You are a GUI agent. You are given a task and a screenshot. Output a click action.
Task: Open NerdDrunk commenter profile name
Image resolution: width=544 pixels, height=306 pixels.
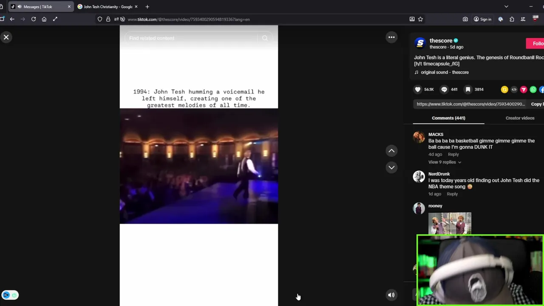439,174
